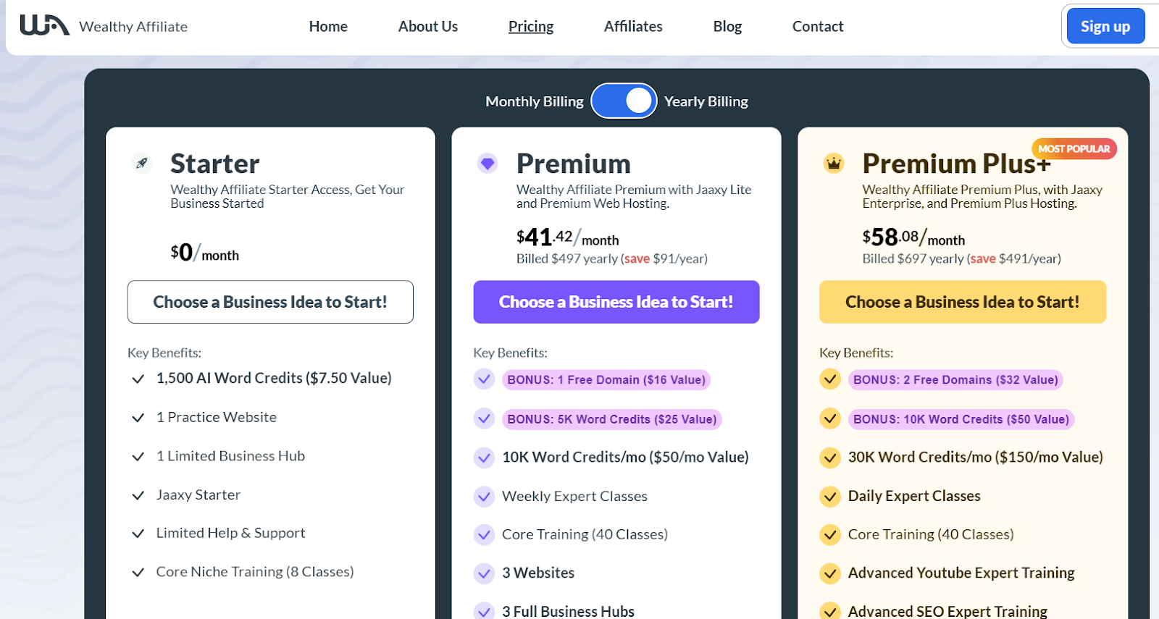Click the checkmark beside Jaaxy Starter

coord(138,495)
